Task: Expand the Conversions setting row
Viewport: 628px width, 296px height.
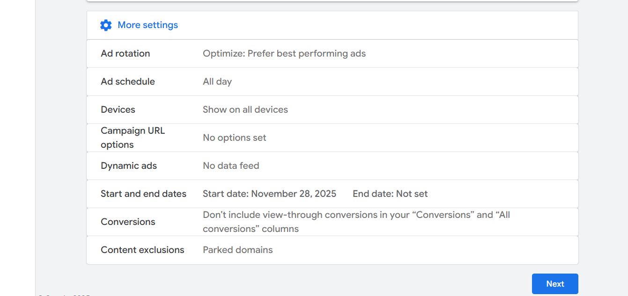Action: 128,222
